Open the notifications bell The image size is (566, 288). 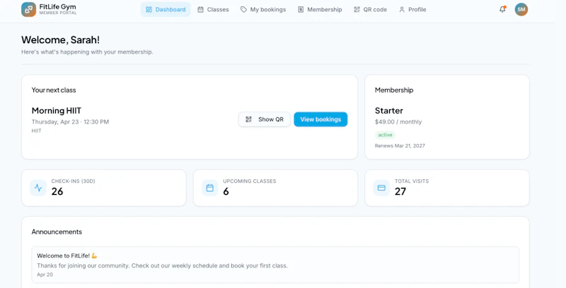coord(502,9)
